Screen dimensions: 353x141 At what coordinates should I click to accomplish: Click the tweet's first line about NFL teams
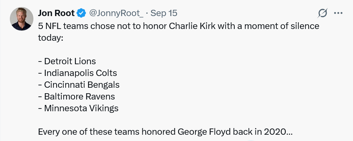[178, 26]
